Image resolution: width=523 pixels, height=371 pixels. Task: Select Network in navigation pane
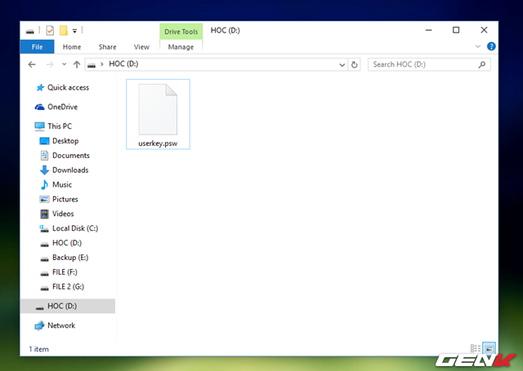point(61,325)
